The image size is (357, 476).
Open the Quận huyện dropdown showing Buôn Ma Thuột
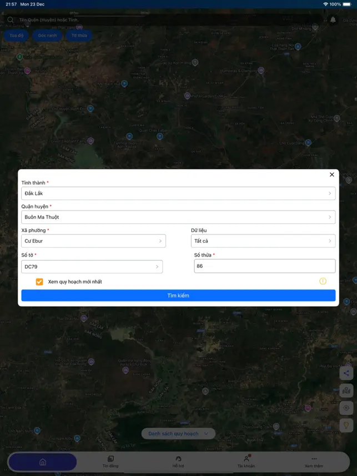[178, 217]
